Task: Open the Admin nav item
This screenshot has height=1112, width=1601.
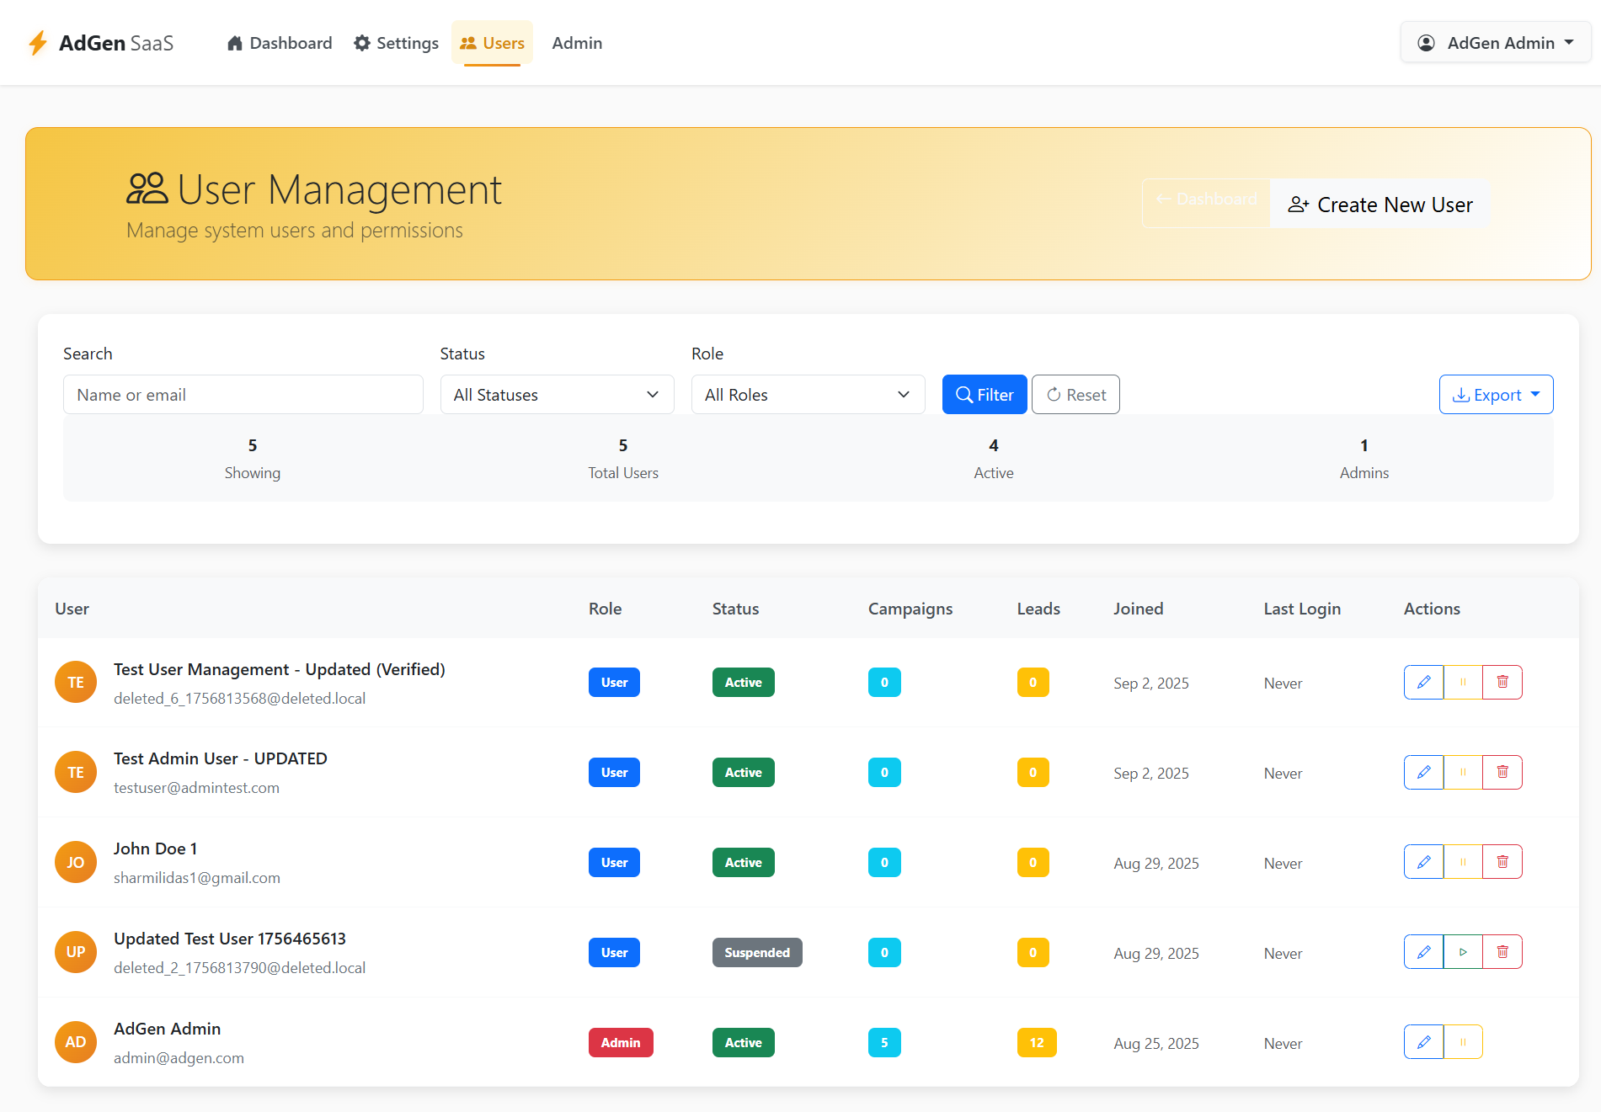Action: 577,43
